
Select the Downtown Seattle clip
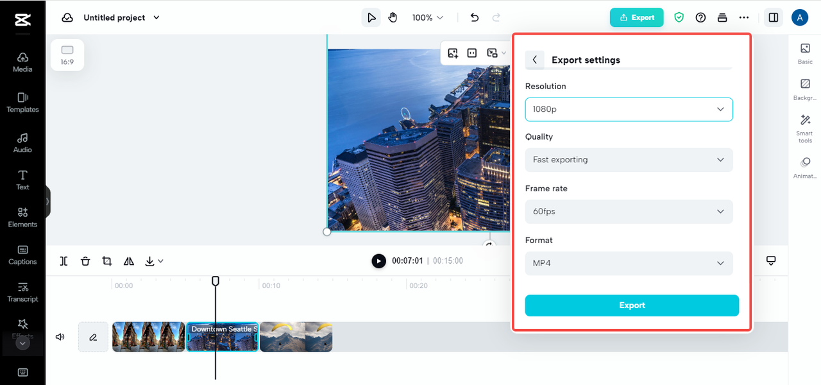[x=223, y=337]
